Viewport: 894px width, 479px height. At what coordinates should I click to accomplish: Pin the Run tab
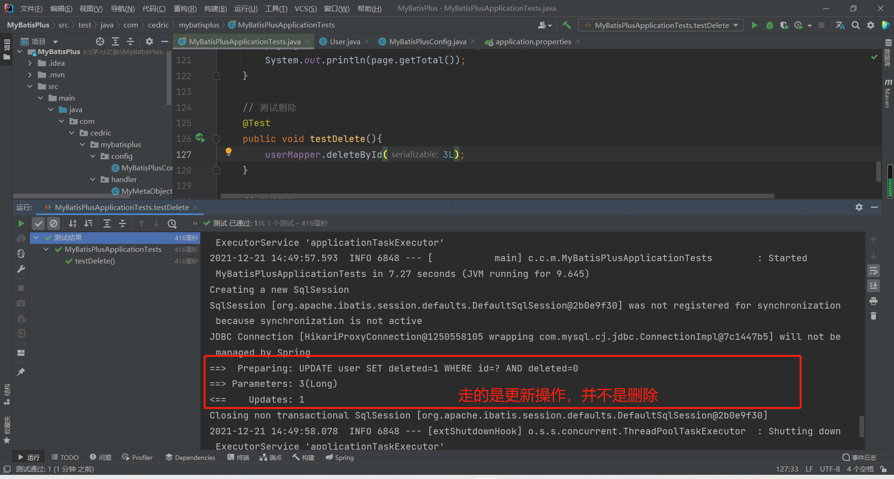[21, 371]
